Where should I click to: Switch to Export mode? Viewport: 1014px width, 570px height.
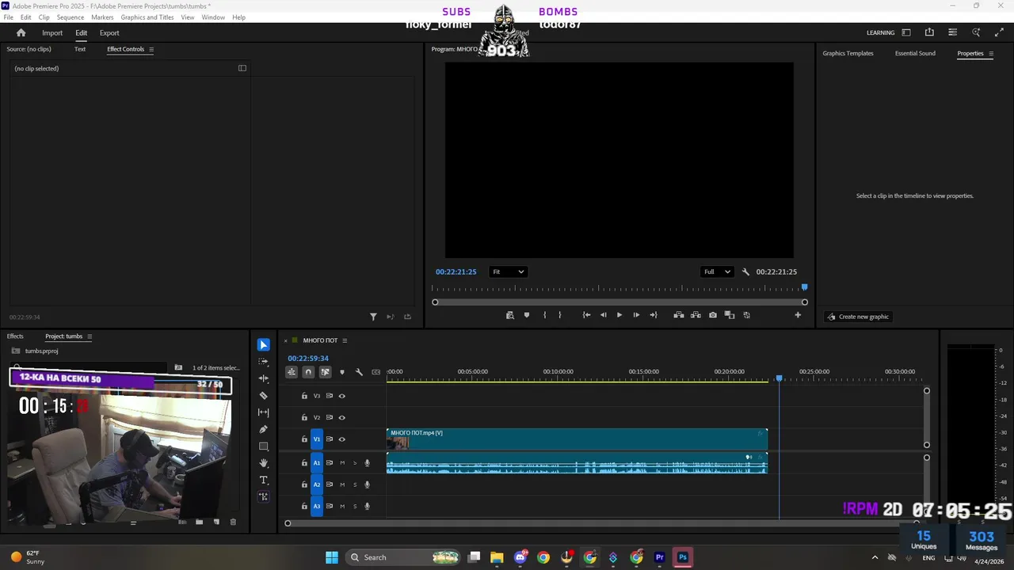[x=109, y=32]
